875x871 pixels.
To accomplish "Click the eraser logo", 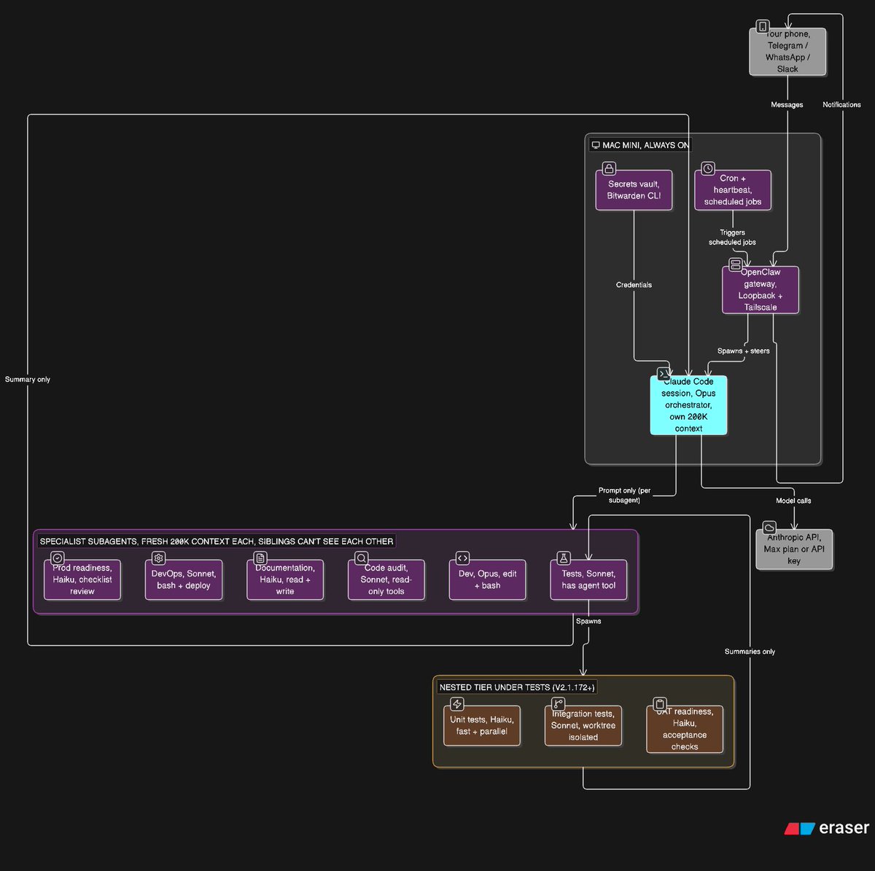I will [826, 828].
